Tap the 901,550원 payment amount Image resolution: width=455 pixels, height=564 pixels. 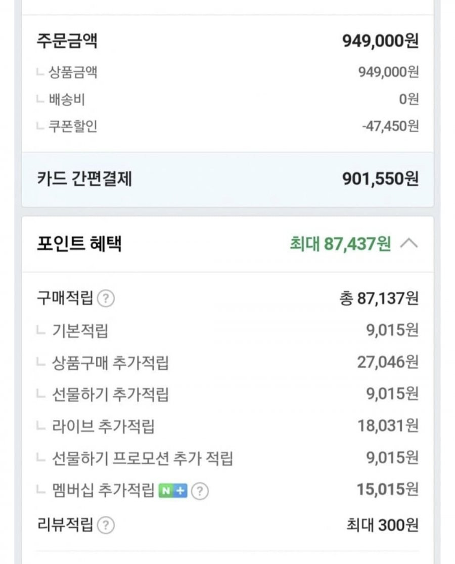point(380,179)
